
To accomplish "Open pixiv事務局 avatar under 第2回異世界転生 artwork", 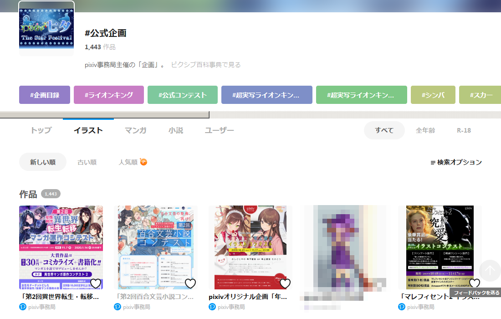I will point(23,307).
